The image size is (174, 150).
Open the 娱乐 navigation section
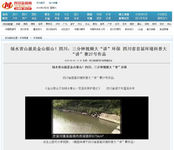point(47,14)
